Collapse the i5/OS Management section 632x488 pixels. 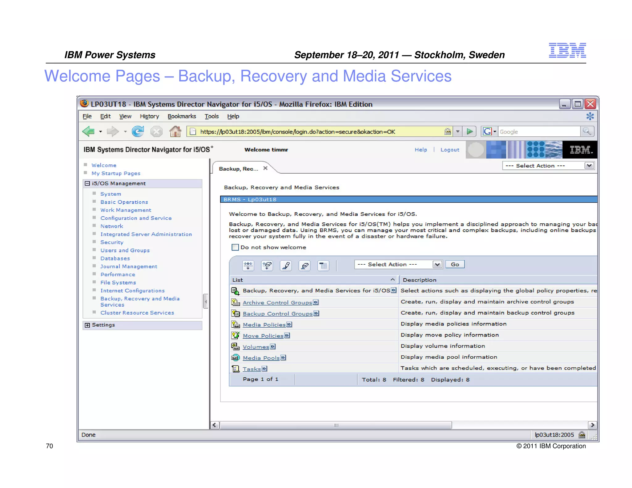[x=87, y=184]
